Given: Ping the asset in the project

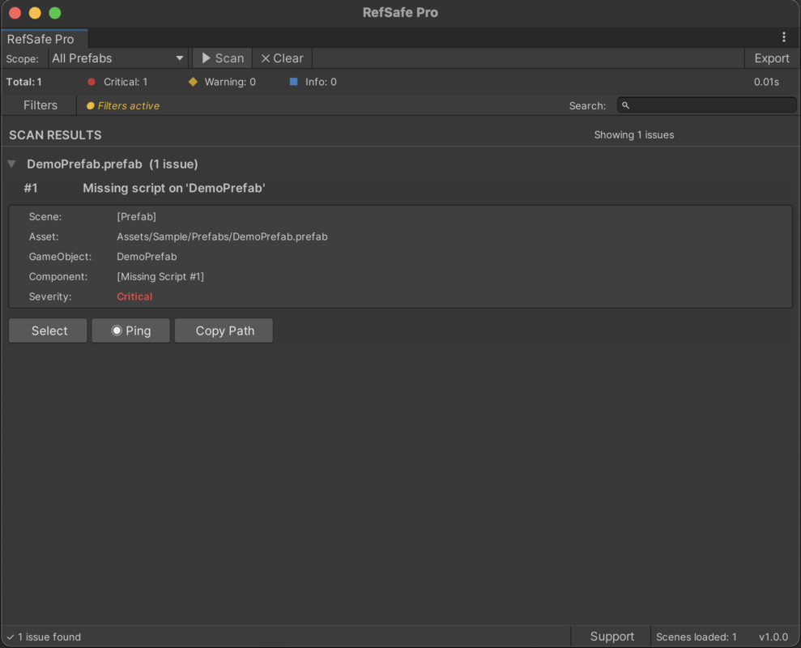Looking at the screenshot, I should click(130, 330).
